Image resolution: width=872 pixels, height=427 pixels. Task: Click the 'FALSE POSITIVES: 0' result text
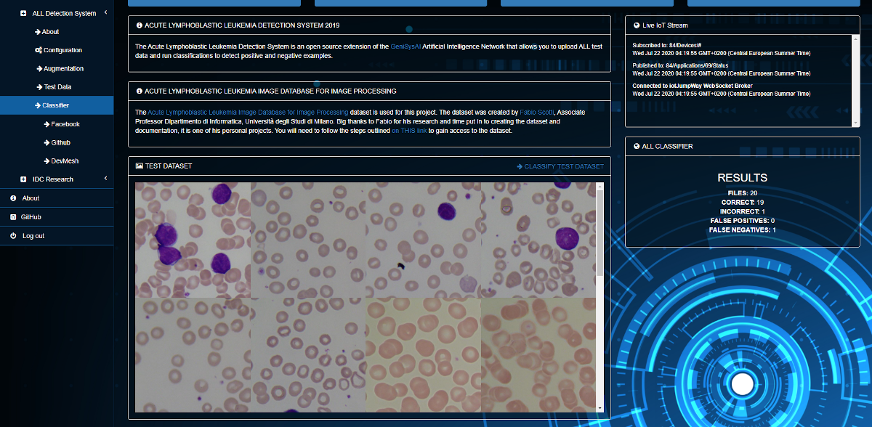[743, 221]
